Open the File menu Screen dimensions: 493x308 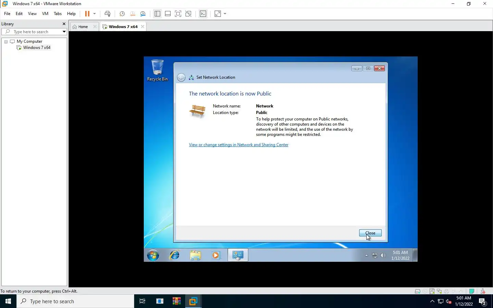(x=7, y=14)
